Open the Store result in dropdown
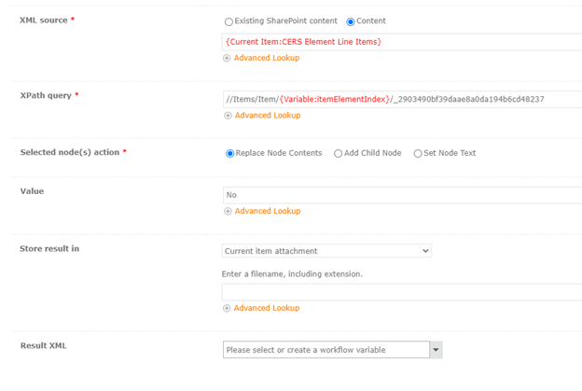 pos(326,251)
